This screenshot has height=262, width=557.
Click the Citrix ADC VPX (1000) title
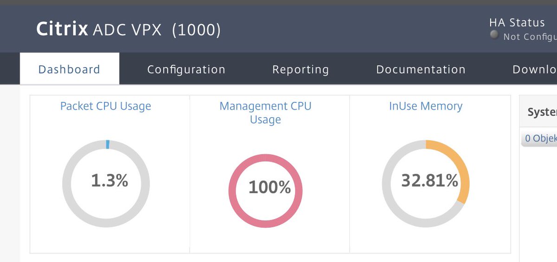click(129, 30)
